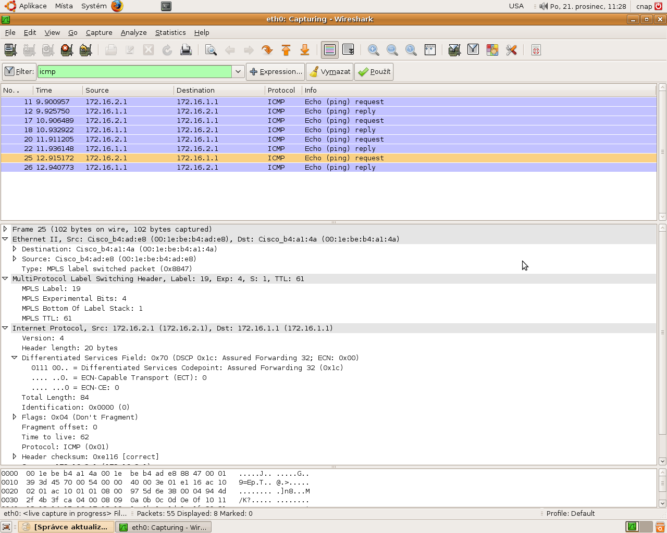Print packets with the printer icon

tap(186, 50)
